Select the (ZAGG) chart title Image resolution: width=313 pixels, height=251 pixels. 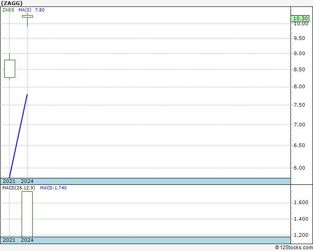click(12, 3)
